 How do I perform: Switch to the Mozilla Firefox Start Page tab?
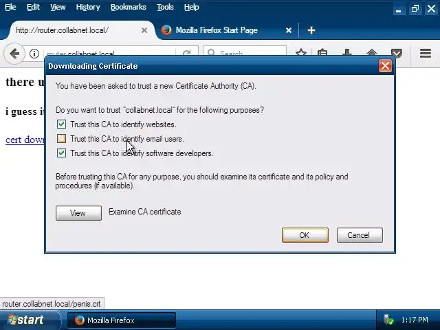(x=226, y=30)
